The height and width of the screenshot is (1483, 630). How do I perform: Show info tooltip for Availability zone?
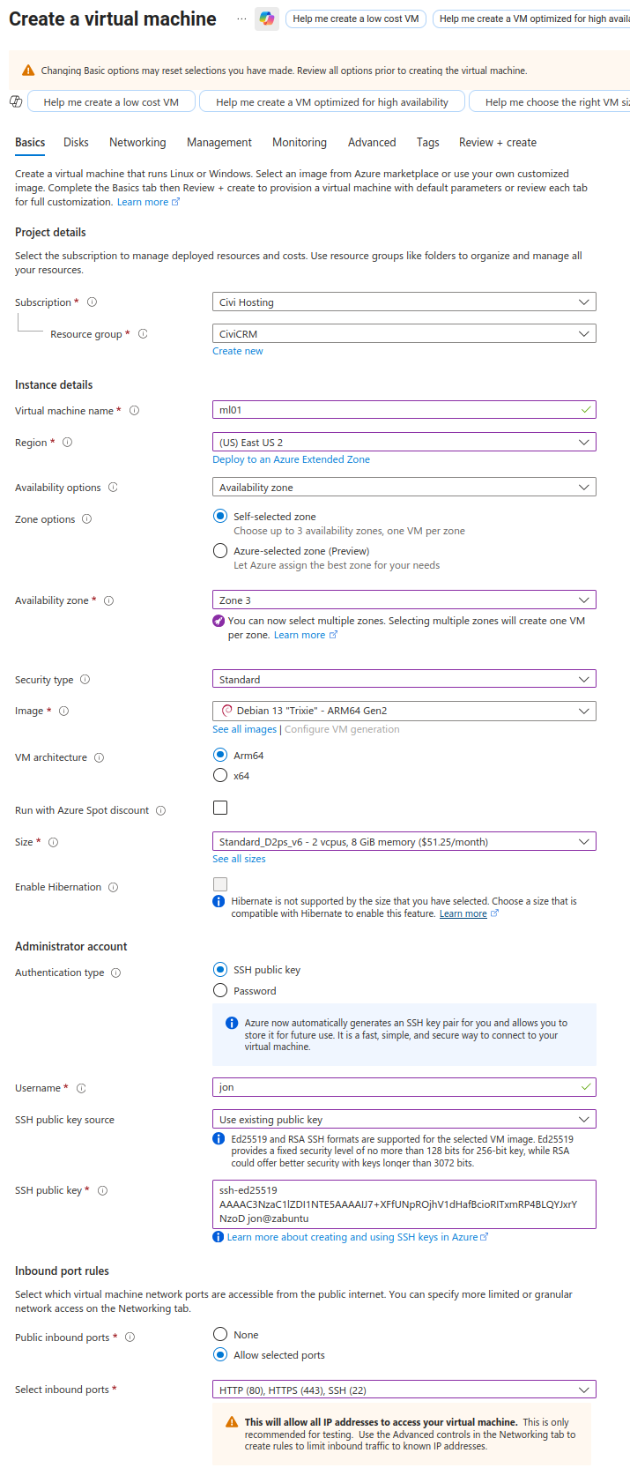tap(109, 600)
